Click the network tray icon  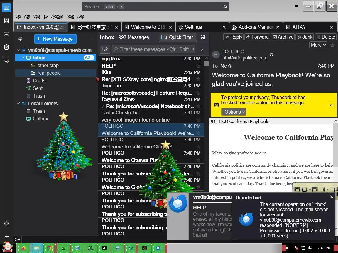(303, 248)
